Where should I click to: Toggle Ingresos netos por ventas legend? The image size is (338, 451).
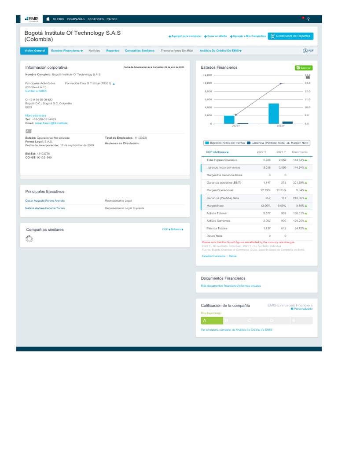[225, 143]
